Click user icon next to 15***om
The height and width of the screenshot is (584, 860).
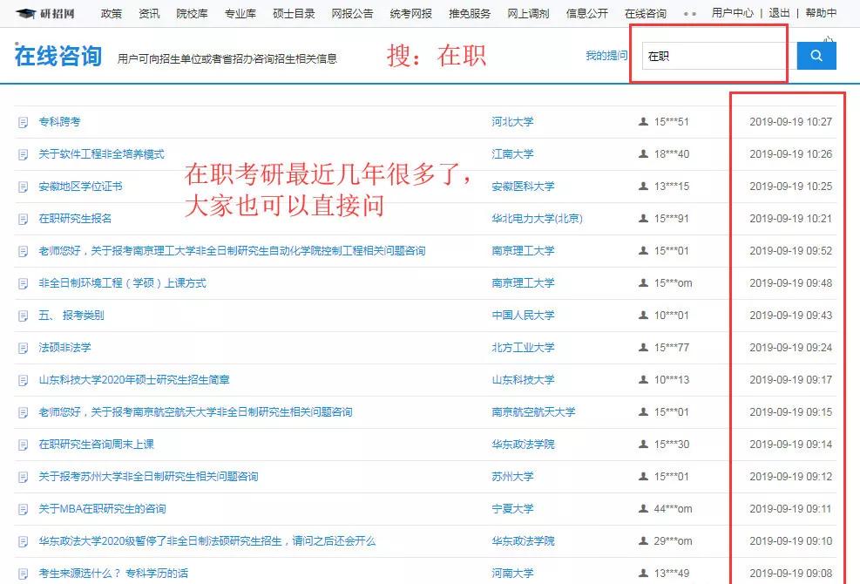[643, 282]
